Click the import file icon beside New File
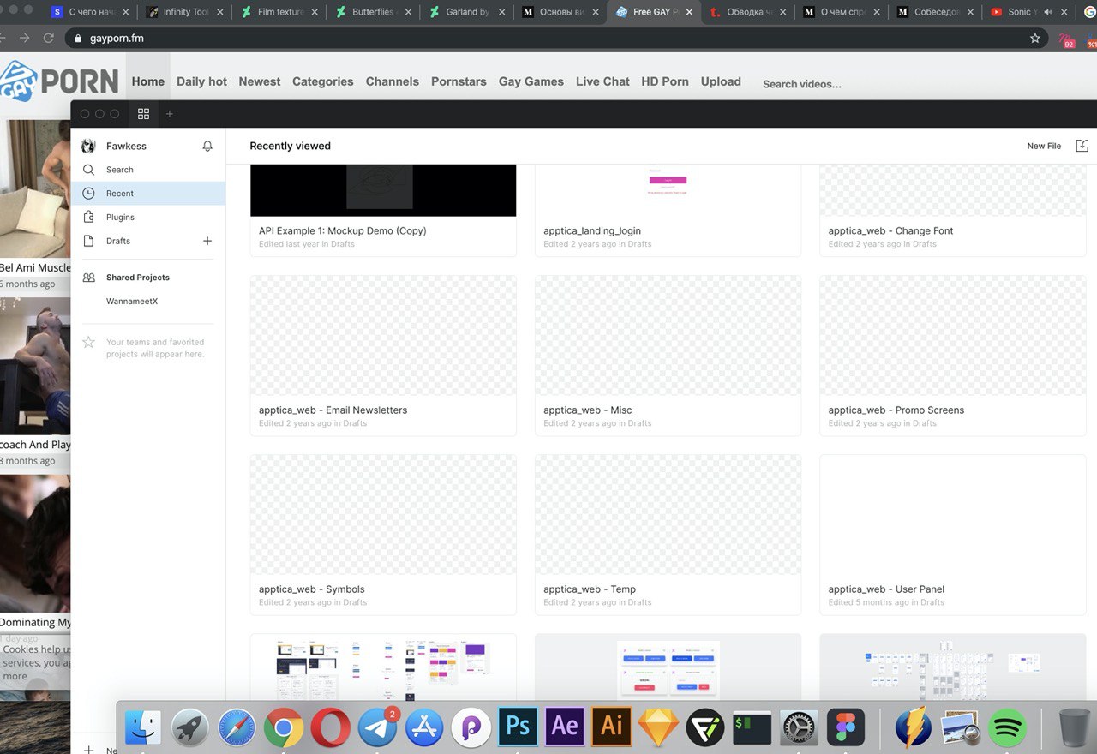 coord(1082,146)
